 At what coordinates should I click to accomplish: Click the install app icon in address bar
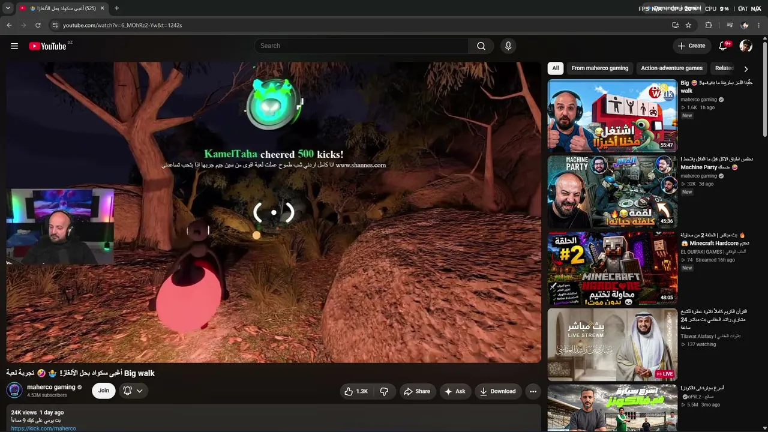point(675,25)
